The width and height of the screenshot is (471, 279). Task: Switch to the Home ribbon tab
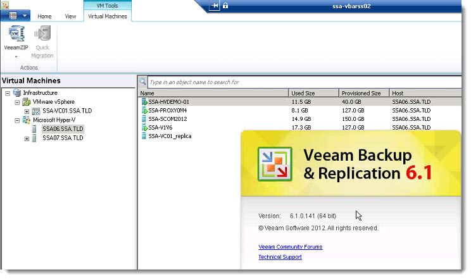pyautogui.click(x=44, y=16)
